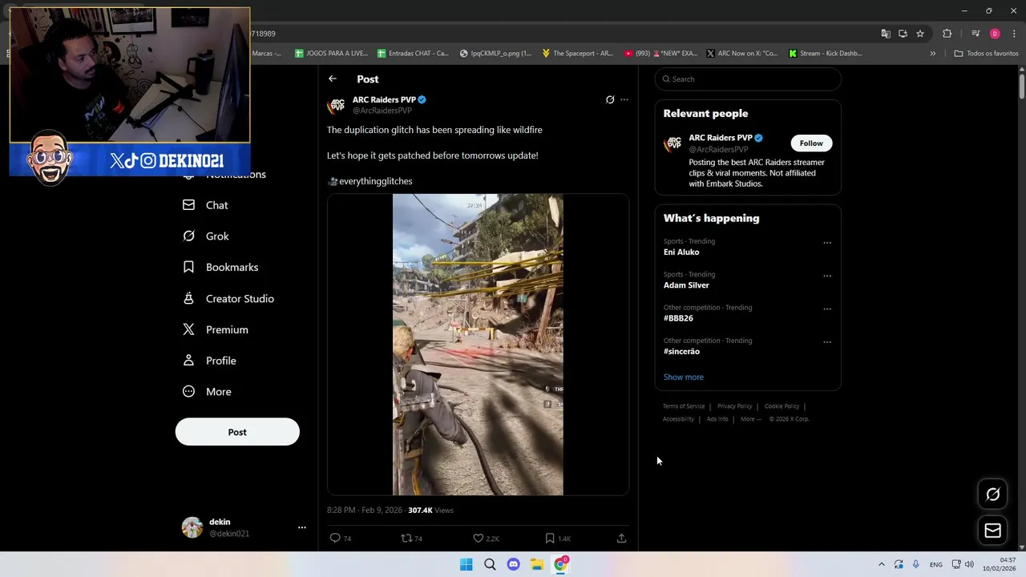Open dekin account options dots
Viewport: 1026px width, 577px height.
(302, 527)
